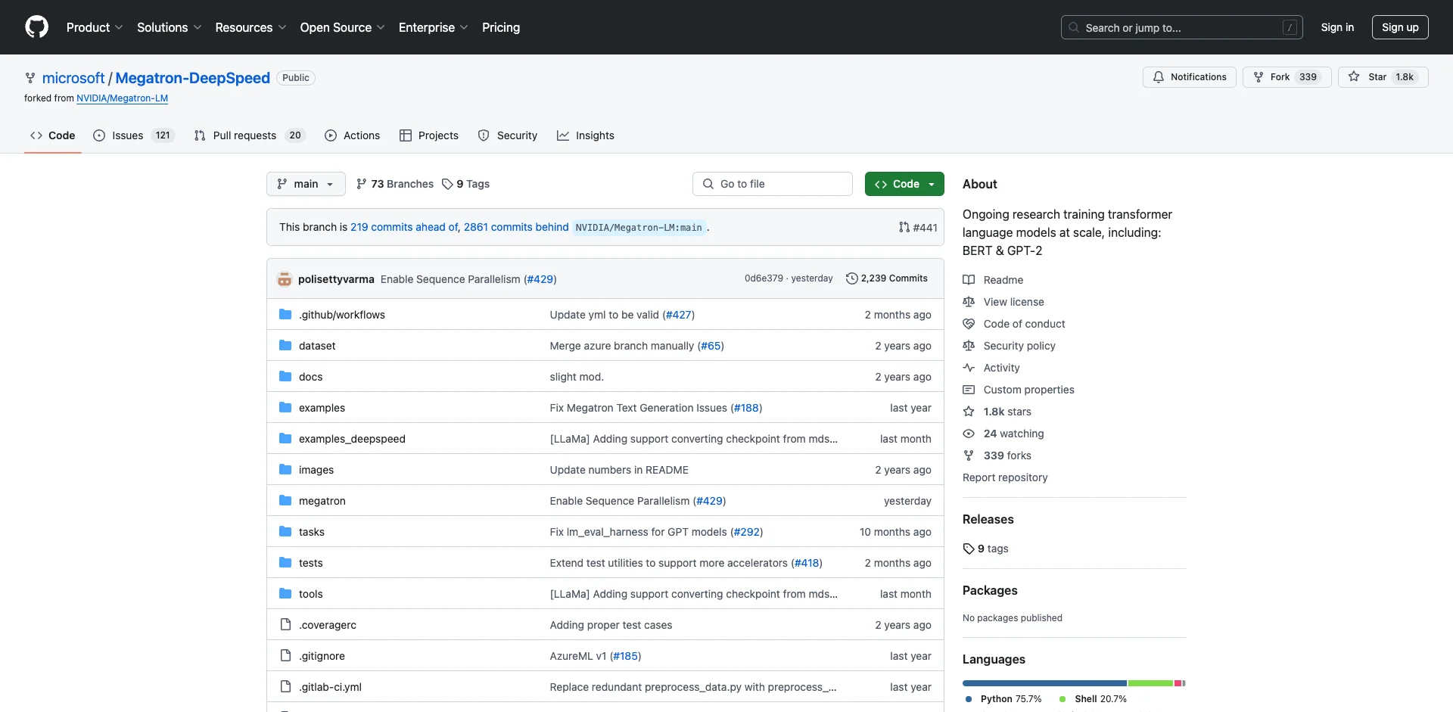Switch to the Actions tab
This screenshot has height=712, width=1453.
[x=353, y=135]
